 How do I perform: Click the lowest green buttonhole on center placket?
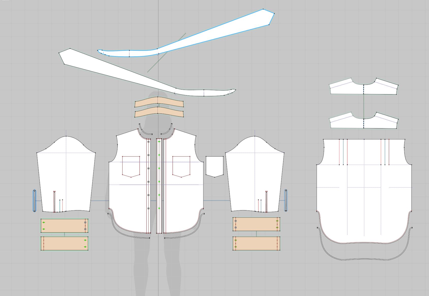pyautogui.click(x=159, y=208)
